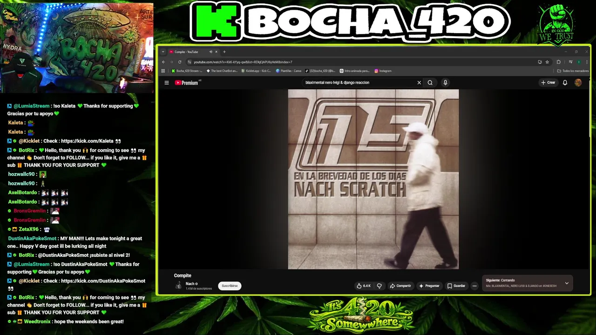
Task: Open the kick.com/Kaleta chat link
Action: coord(87,141)
